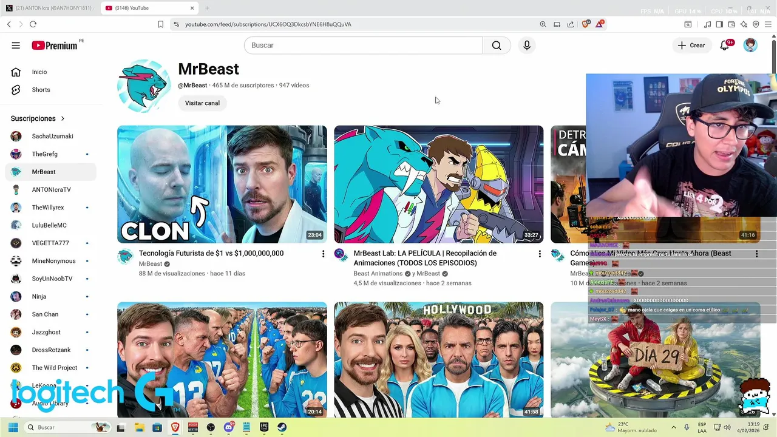
Task: Click the YouTube Premium logo
Action: (55, 46)
